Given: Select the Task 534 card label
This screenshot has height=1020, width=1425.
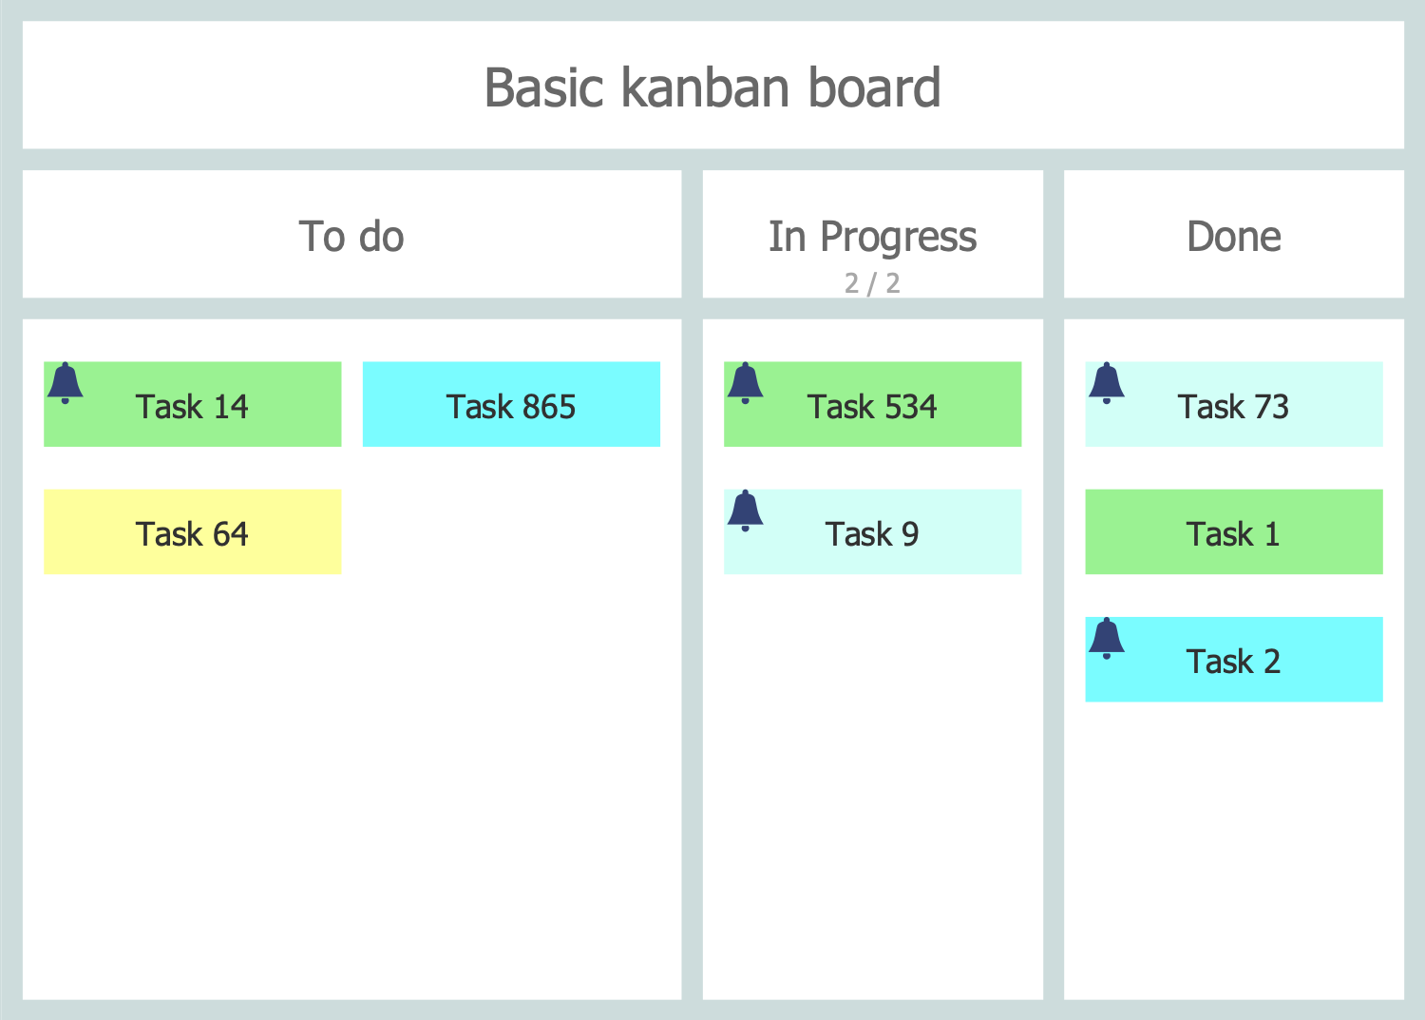Looking at the screenshot, I should pos(872,407).
